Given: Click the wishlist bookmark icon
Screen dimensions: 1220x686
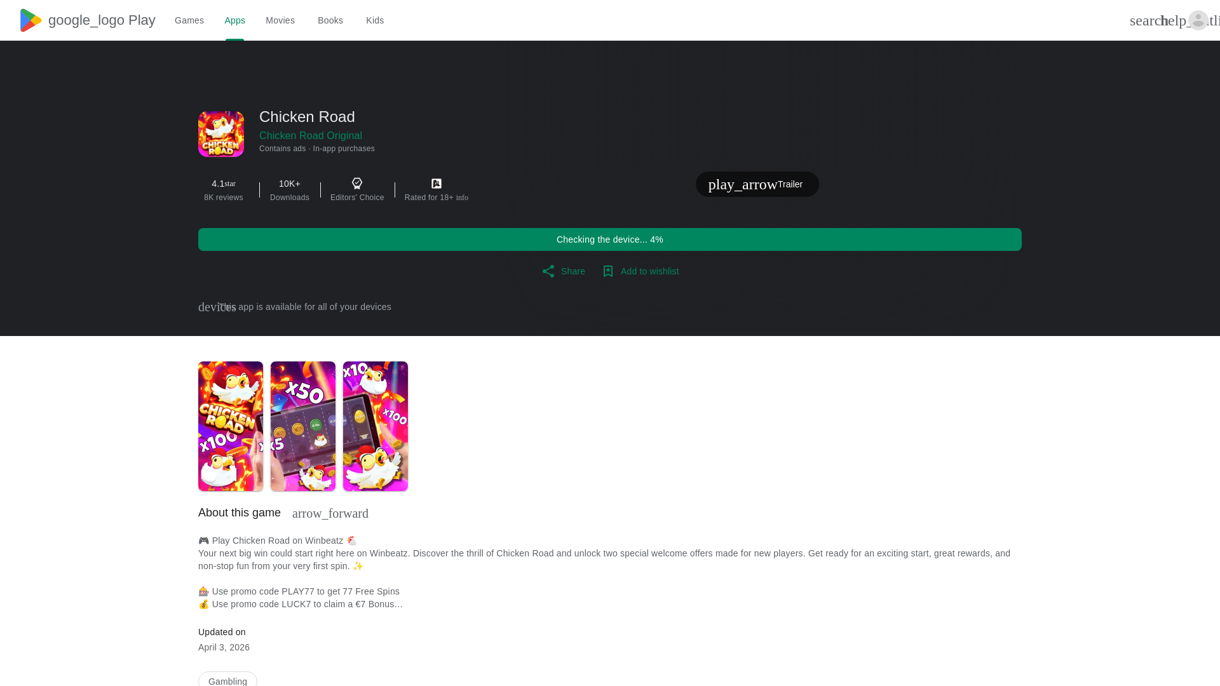Looking at the screenshot, I should tap(608, 271).
